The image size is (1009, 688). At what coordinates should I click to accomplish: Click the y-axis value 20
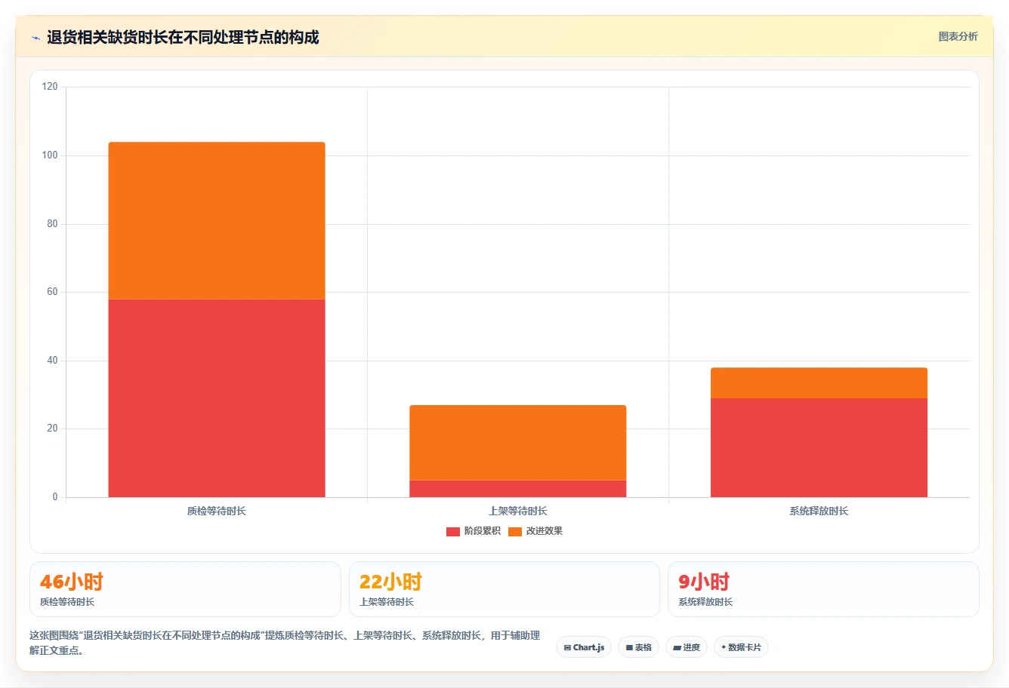[x=52, y=428]
